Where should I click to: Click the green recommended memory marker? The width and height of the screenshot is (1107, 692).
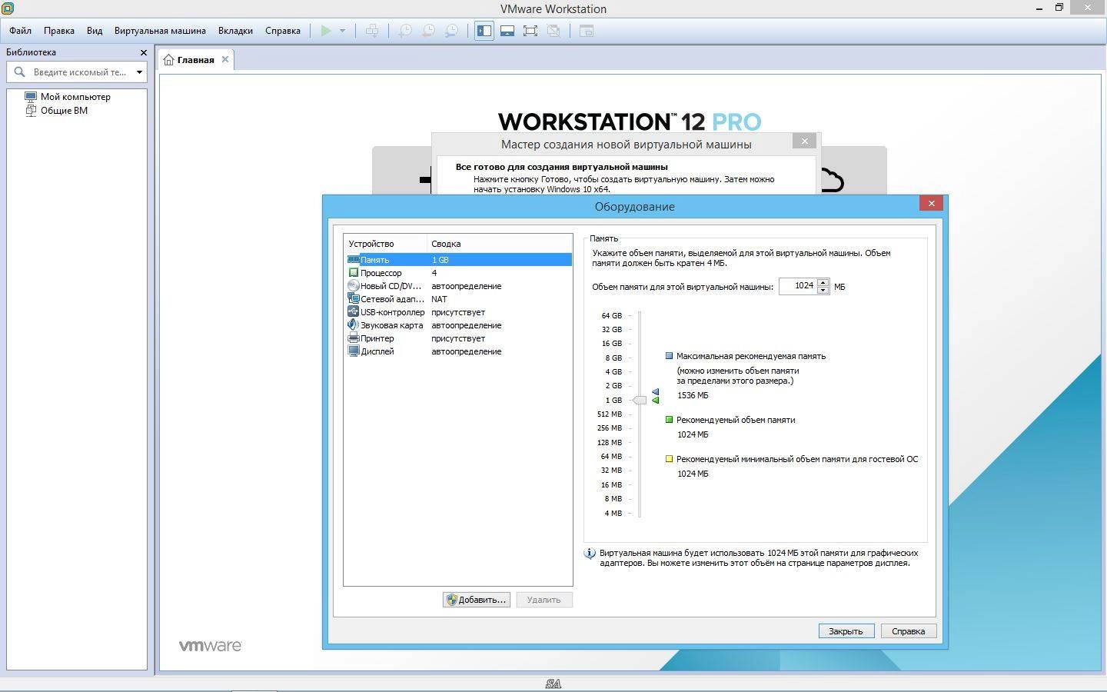pos(656,400)
